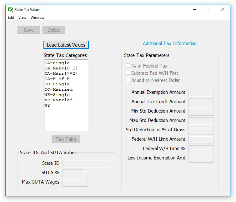Screen dimensions: 236x202
Task: Open the View menu
Action: point(22,18)
